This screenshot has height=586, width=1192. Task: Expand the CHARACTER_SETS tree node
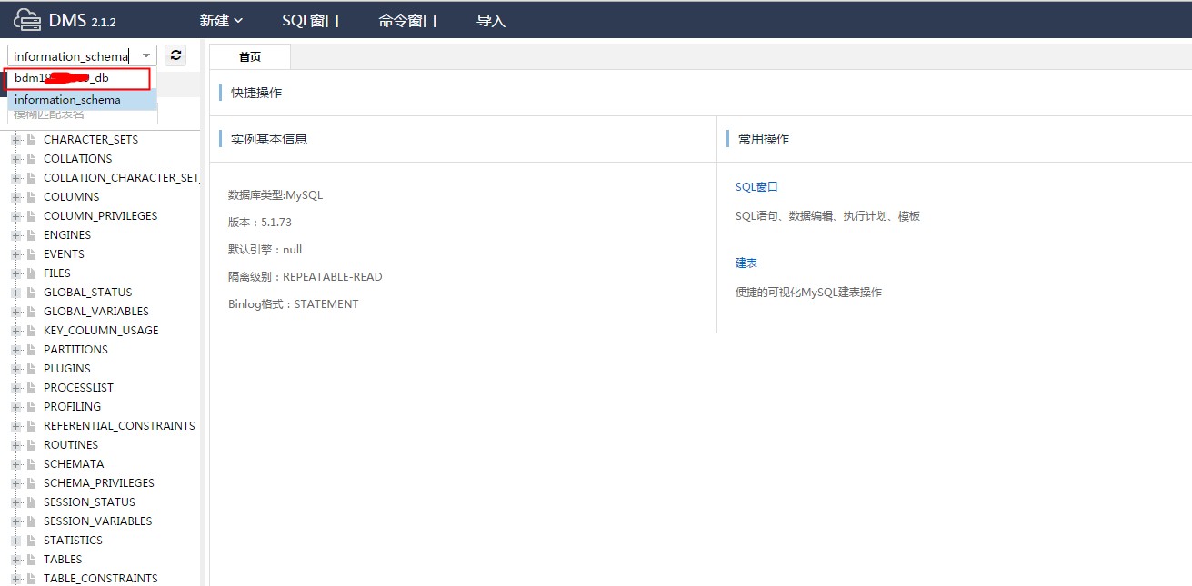(15, 140)
